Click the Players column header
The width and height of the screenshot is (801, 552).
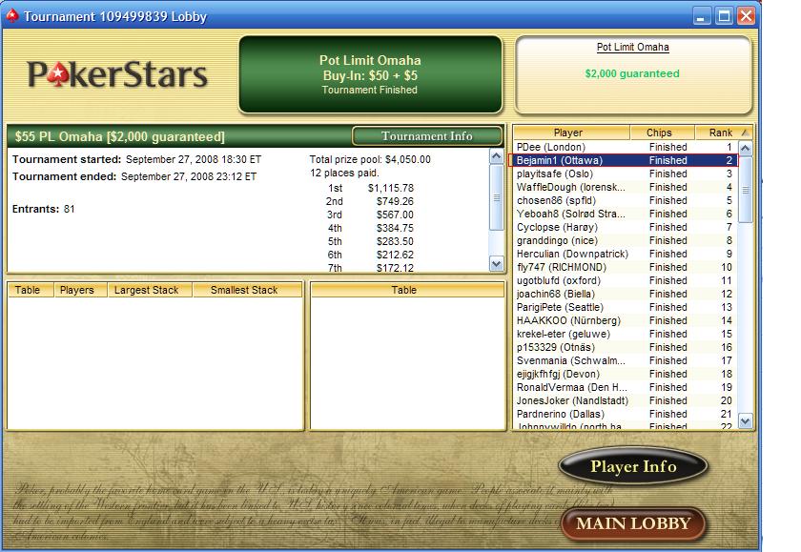(x=80, y=290)
